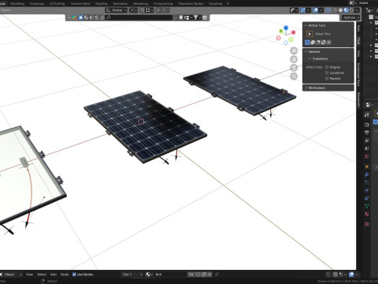Toggle the pin icon in node editor

(x=217, y=275)
